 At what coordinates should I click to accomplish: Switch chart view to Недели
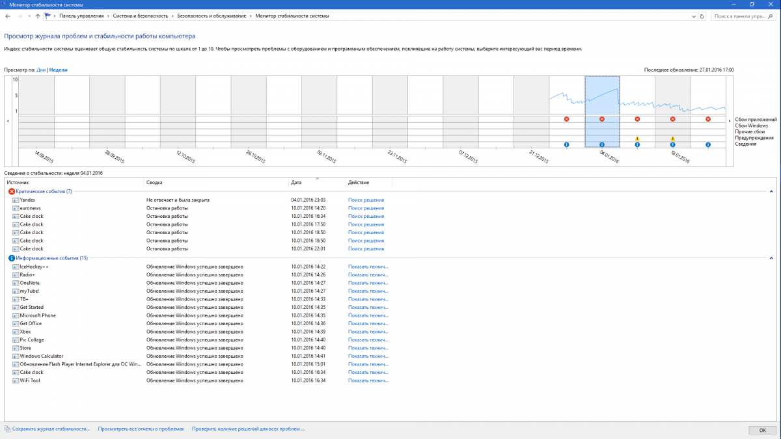point(59,70)
